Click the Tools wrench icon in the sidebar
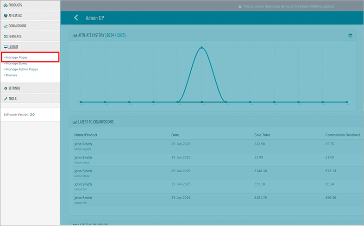The image size is (364, 226). tap(6, 99)
